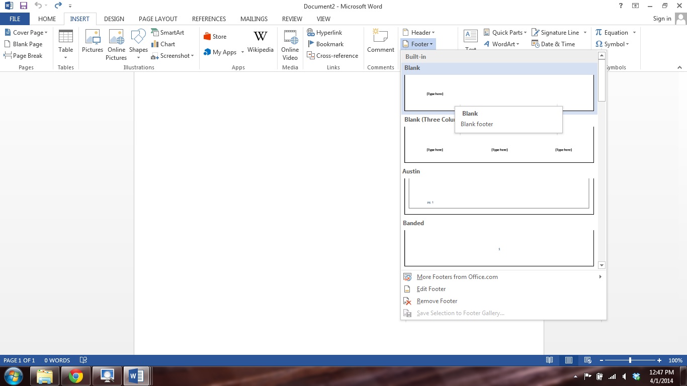Add a Bookmark
Viewport: 687px width, 386px height.
(x=325, y=44)
